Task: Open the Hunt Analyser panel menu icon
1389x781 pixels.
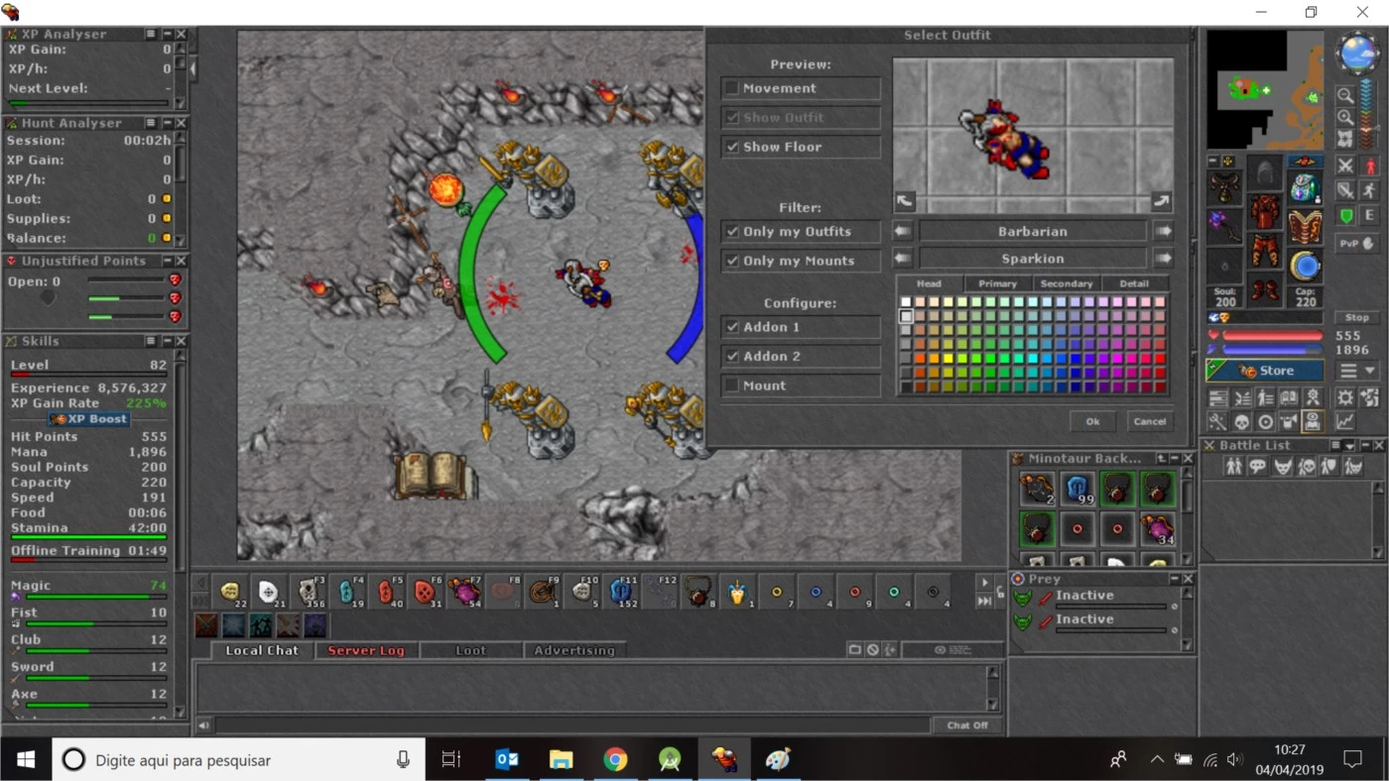Action: click(151, 123)
